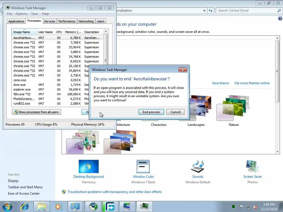Open the View menu in Task Manager
This screenshot has width=283, height=212.
35,14
